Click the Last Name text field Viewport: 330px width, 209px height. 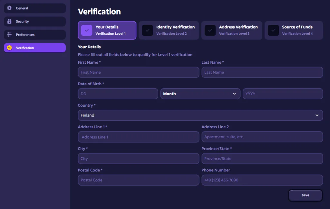(x=262, y=72)
